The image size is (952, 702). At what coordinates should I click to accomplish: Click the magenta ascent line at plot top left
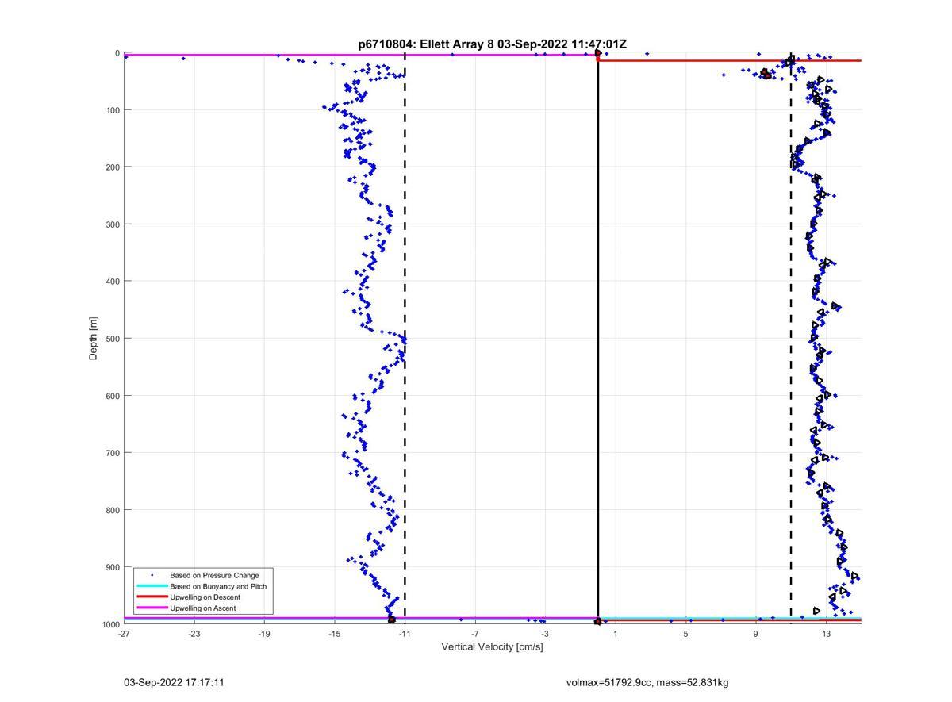click(x=361, y=55)
